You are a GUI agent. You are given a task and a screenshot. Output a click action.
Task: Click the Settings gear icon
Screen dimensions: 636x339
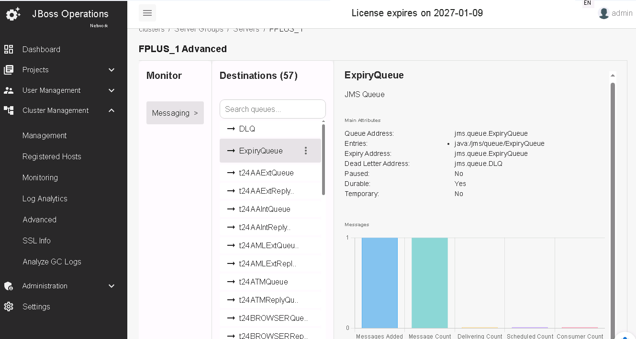click(9, 306)
